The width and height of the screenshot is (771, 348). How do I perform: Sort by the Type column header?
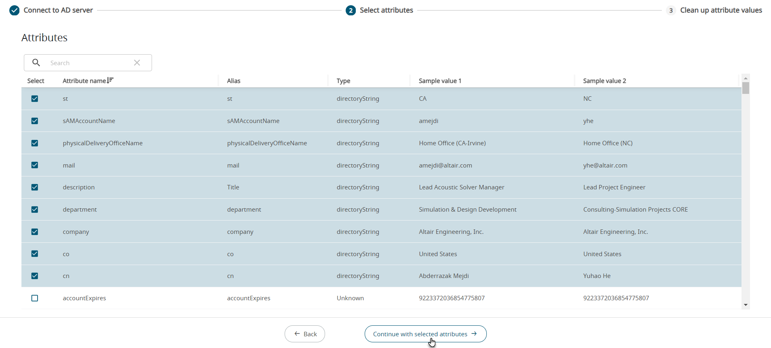pos(343,81)
